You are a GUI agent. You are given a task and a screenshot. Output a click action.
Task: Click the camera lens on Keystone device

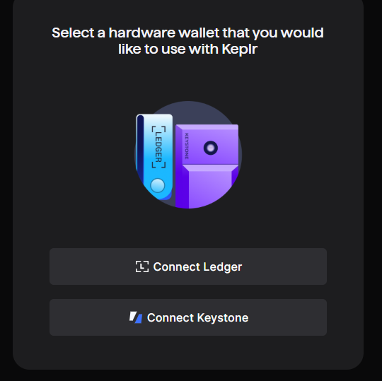(x=211, y=148)
